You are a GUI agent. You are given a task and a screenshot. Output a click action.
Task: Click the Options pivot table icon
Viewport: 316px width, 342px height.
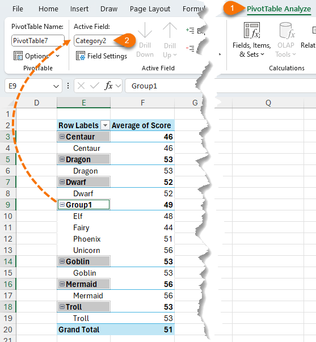pyautogui.click(x=18, y=56)
